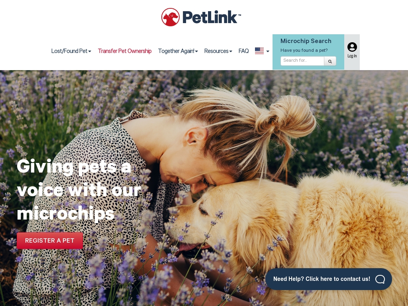
Task: Go to Transfer Pet Ownership page
Action: tap(125, 51)
